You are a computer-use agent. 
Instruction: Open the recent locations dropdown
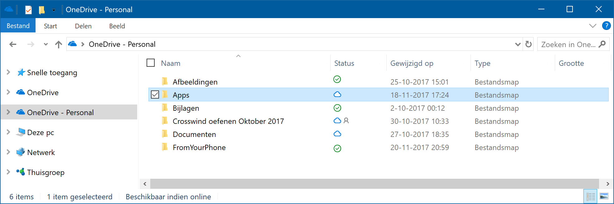[46, 44]
